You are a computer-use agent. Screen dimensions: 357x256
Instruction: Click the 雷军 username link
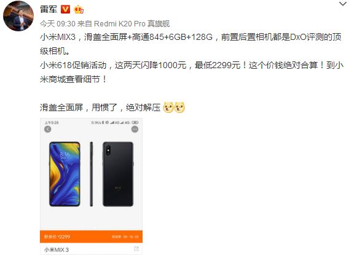click(49, 9)
